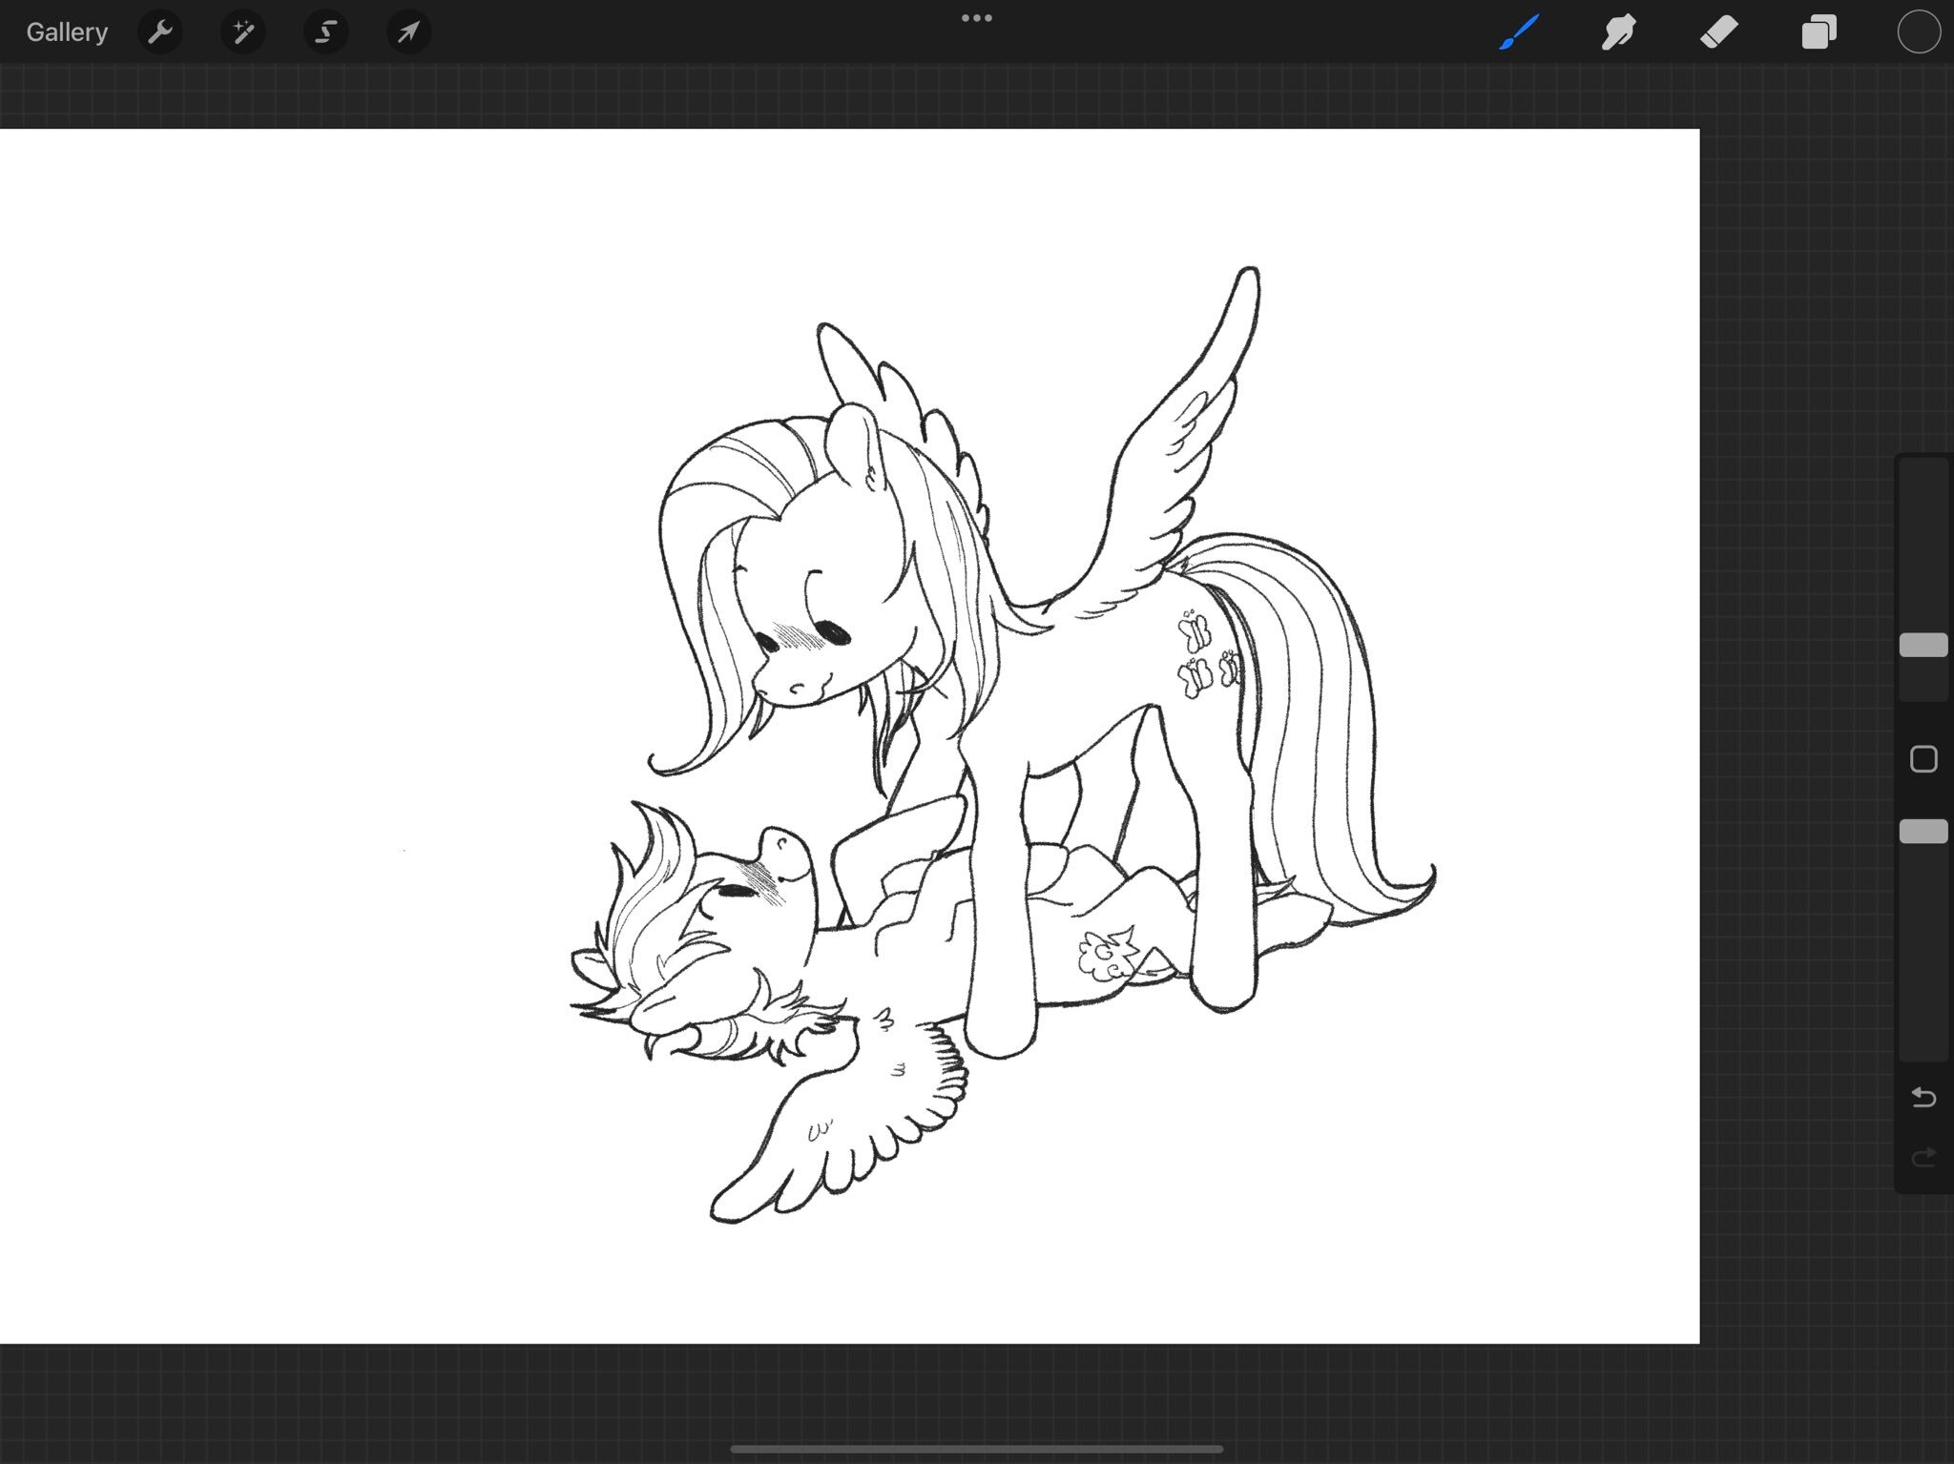Redo the last undone stroke
This screenshot has height=1464, width=1954.
click(x=1923, y=1157)
